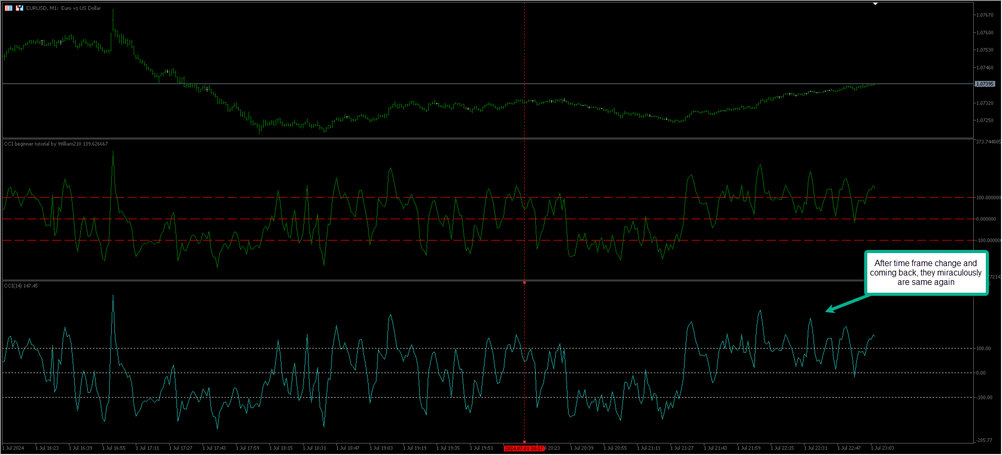The image size is (1002, 455).
Task: Click the 1 Jul 17:59 time axis label
Action: pos(247,448)
